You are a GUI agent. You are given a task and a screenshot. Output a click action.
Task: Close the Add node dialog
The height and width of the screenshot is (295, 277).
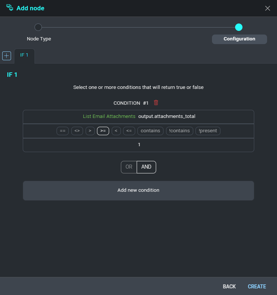click(x=267, y=8)
